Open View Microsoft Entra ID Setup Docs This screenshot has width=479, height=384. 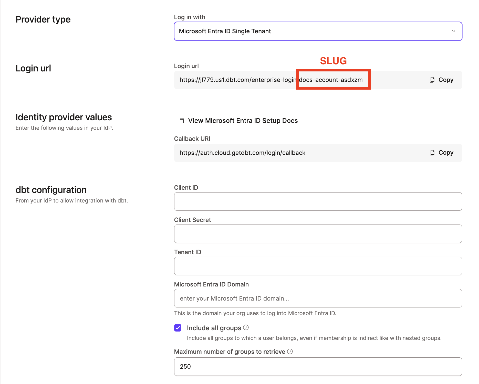click(x=243, y=120)
